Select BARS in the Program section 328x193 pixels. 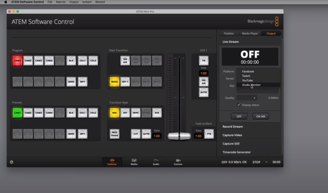(x=71, y=82)
